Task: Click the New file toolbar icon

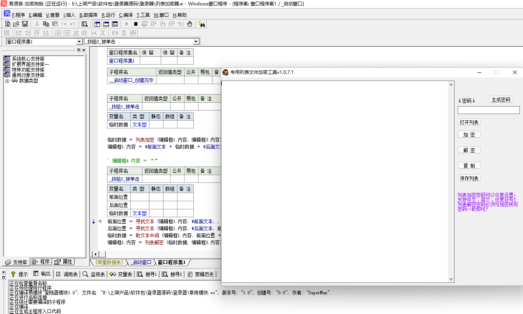Action: click(x=8, y=24)
